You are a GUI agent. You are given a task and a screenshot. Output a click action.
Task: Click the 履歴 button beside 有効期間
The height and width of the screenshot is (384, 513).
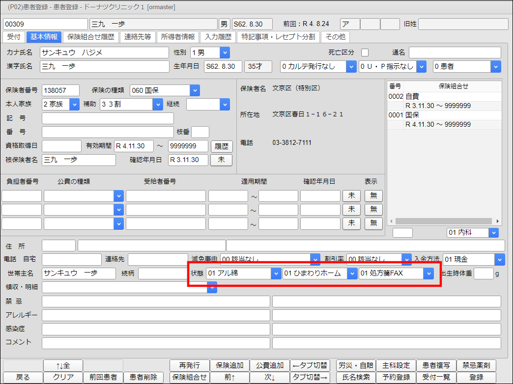pyautogui.click(x=221, y=146)
